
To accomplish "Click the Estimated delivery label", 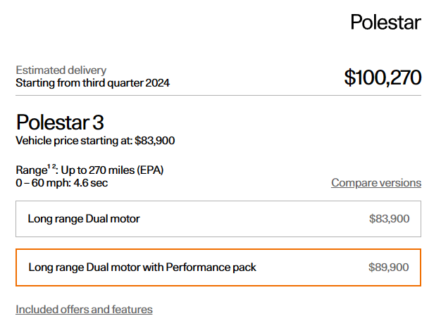I will click(61, 70).
